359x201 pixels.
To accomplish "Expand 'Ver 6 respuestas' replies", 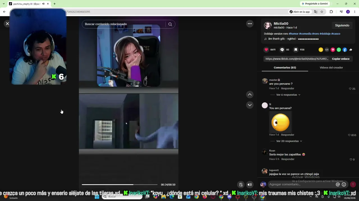I will (x=288, y=95).
